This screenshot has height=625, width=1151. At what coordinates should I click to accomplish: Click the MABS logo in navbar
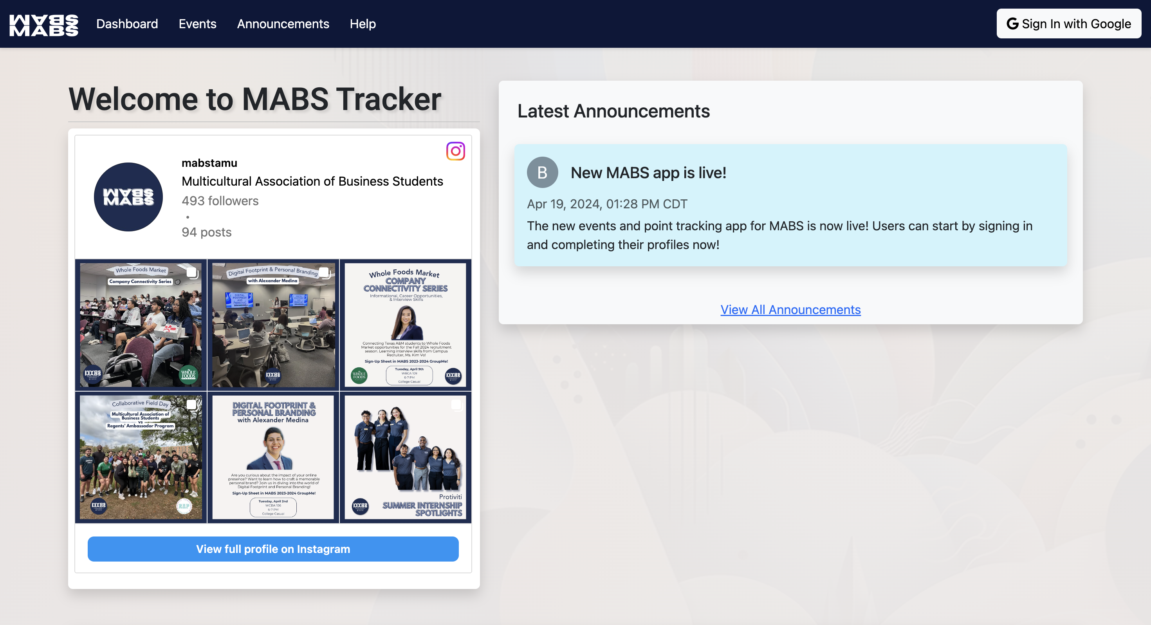[44, 24]
